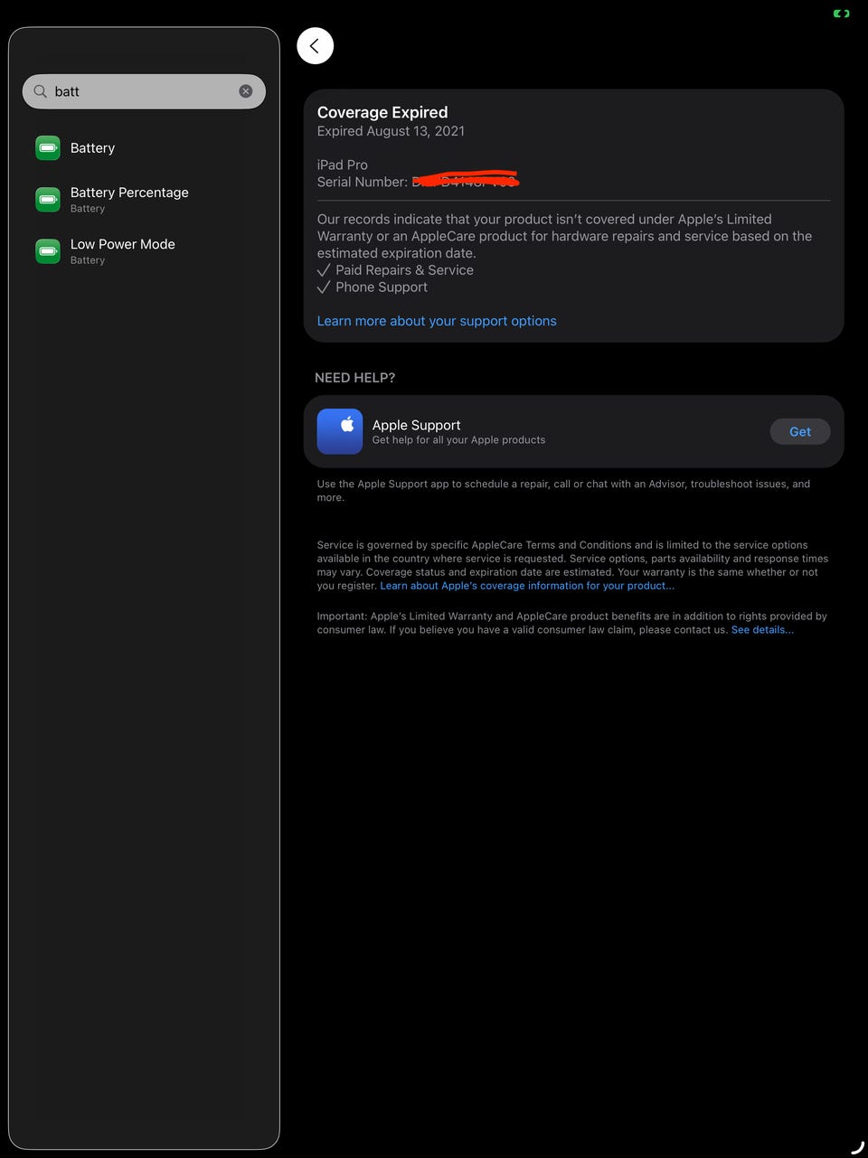The height and width of the screenshot is (1158, 868).
Task: Follow the 'See details...' link
Action: click(762, 630)
